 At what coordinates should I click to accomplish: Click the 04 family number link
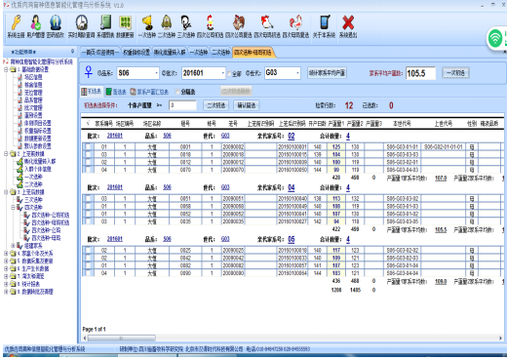coord(292,187)
